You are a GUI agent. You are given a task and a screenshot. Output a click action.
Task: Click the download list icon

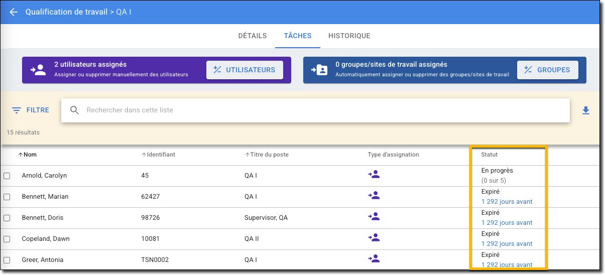(585, 110)
